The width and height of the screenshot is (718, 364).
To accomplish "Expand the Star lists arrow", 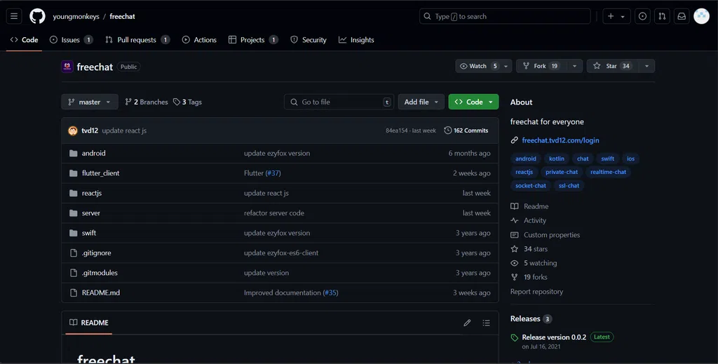I will tap(646, 66).
